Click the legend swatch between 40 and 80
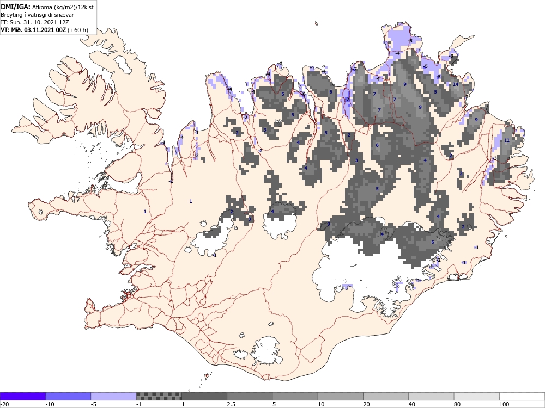Image resolution: width=545 pixels, height=408 pixels. click(x=431, y=396)
